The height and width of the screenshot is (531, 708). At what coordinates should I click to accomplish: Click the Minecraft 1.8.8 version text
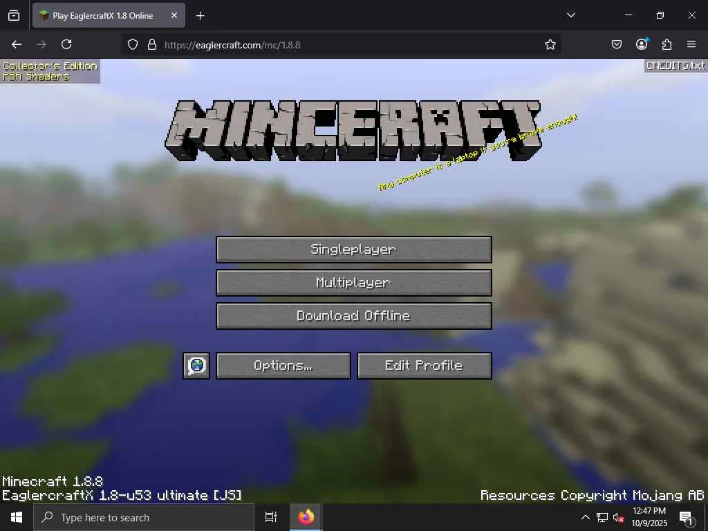pyautogui.click(x=53, y=481)
